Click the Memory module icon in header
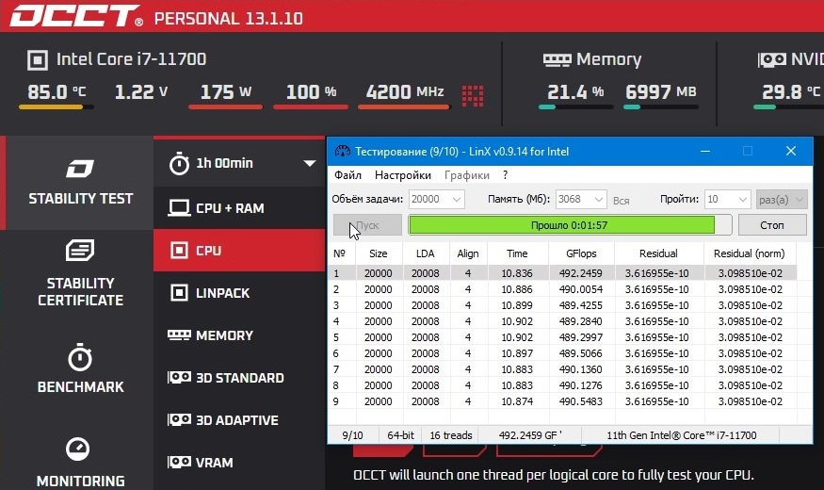The width and height of the screenshot is (824, 490). (x=557, y=60)
